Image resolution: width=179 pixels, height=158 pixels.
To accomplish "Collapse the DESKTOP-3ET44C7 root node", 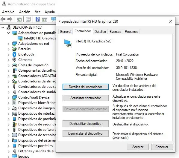I will (x=3, y=27).
